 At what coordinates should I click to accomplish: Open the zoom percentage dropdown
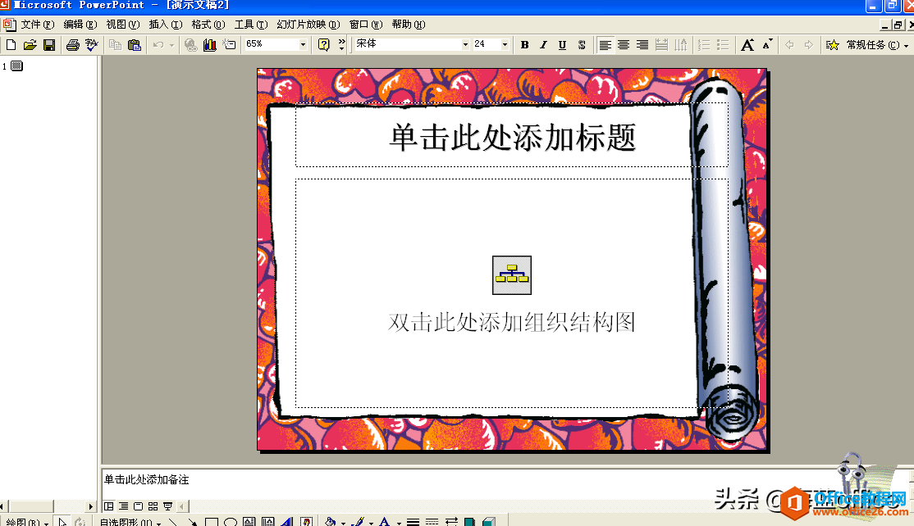tap(303, 44)
